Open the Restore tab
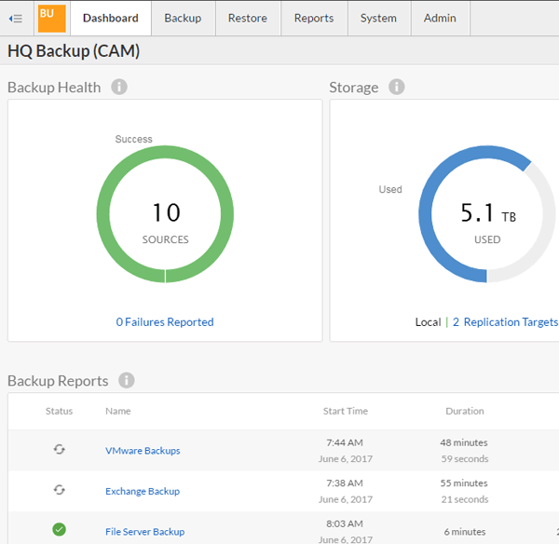Image resolution: width=559 pixels, height=544 pixels. 248,19
